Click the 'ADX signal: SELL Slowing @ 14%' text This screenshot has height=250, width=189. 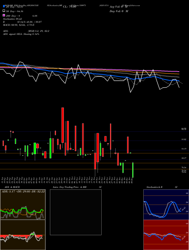click(x=21, y=34)
